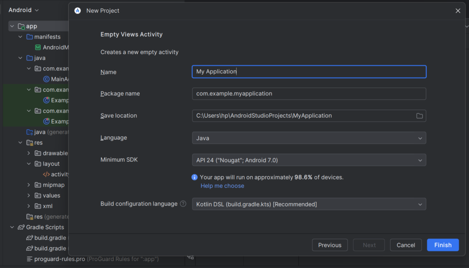This screenshot has height=268, width=469.
Task: Expand the drawable folder
Action: coord(29,153)
